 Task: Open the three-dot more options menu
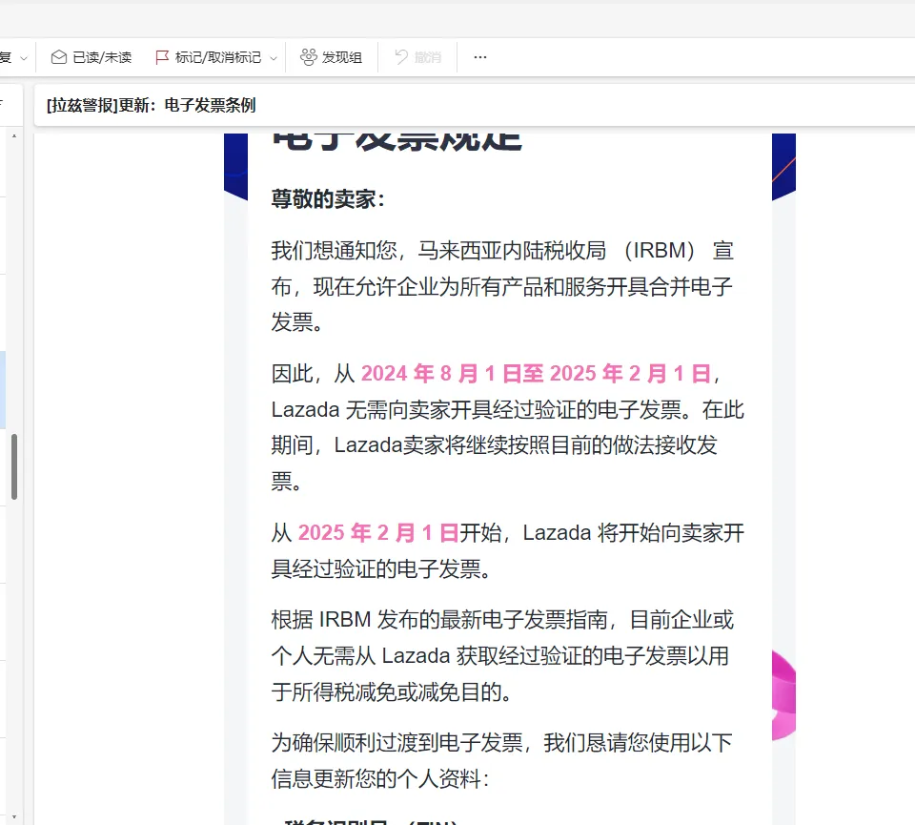click(480, 57)
